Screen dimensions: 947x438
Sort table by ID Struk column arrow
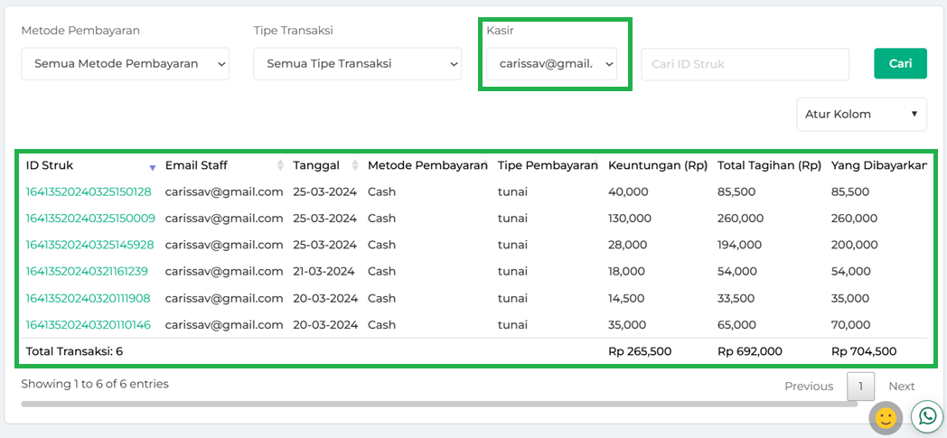[152, 167]
